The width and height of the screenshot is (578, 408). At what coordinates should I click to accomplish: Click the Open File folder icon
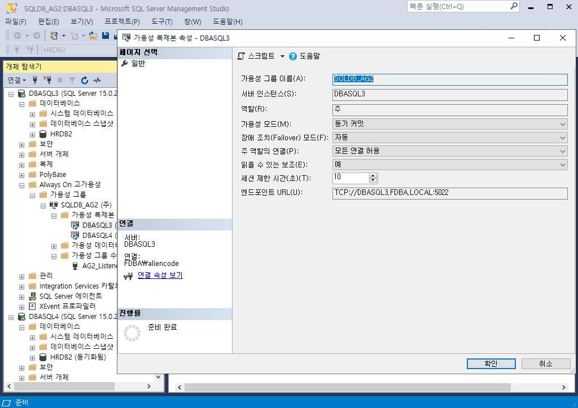pyautogui.click(x=93, y=36)
